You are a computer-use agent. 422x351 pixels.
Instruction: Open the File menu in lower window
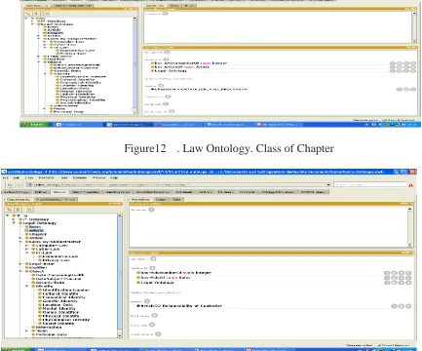6,178
